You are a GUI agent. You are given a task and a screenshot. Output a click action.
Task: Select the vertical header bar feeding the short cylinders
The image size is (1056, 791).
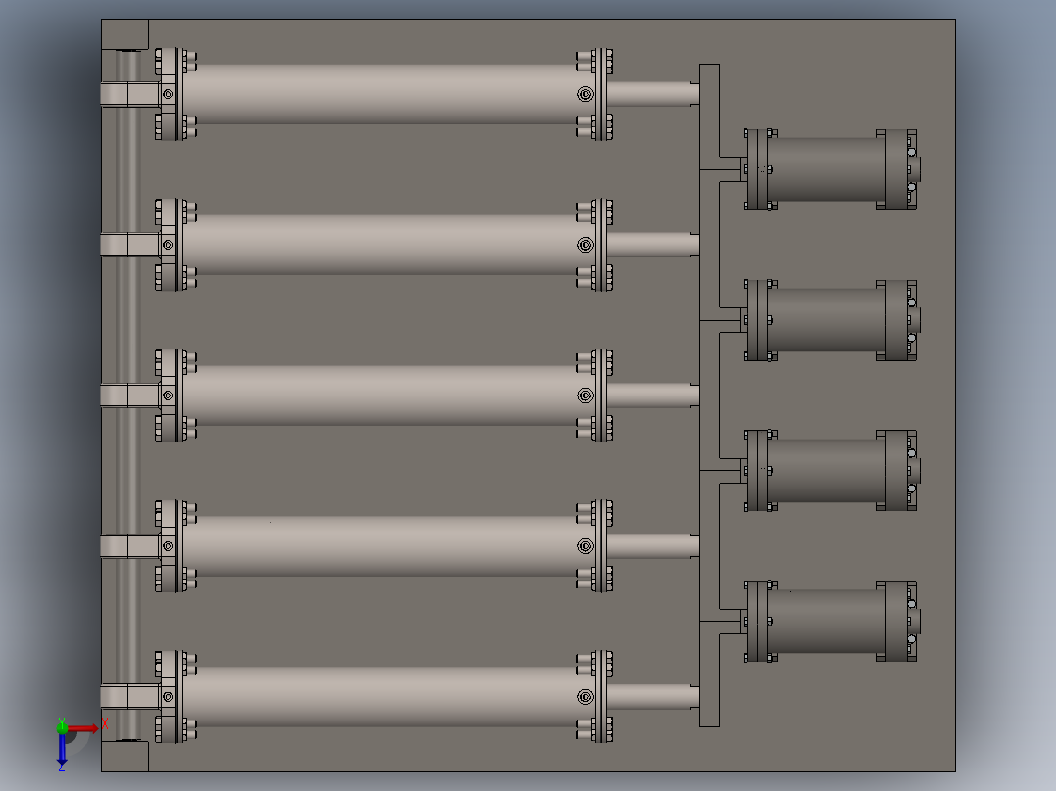pyautogui.click(x=709, y=395)
